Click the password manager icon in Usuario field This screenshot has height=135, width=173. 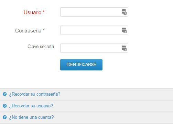pos(124,12)
